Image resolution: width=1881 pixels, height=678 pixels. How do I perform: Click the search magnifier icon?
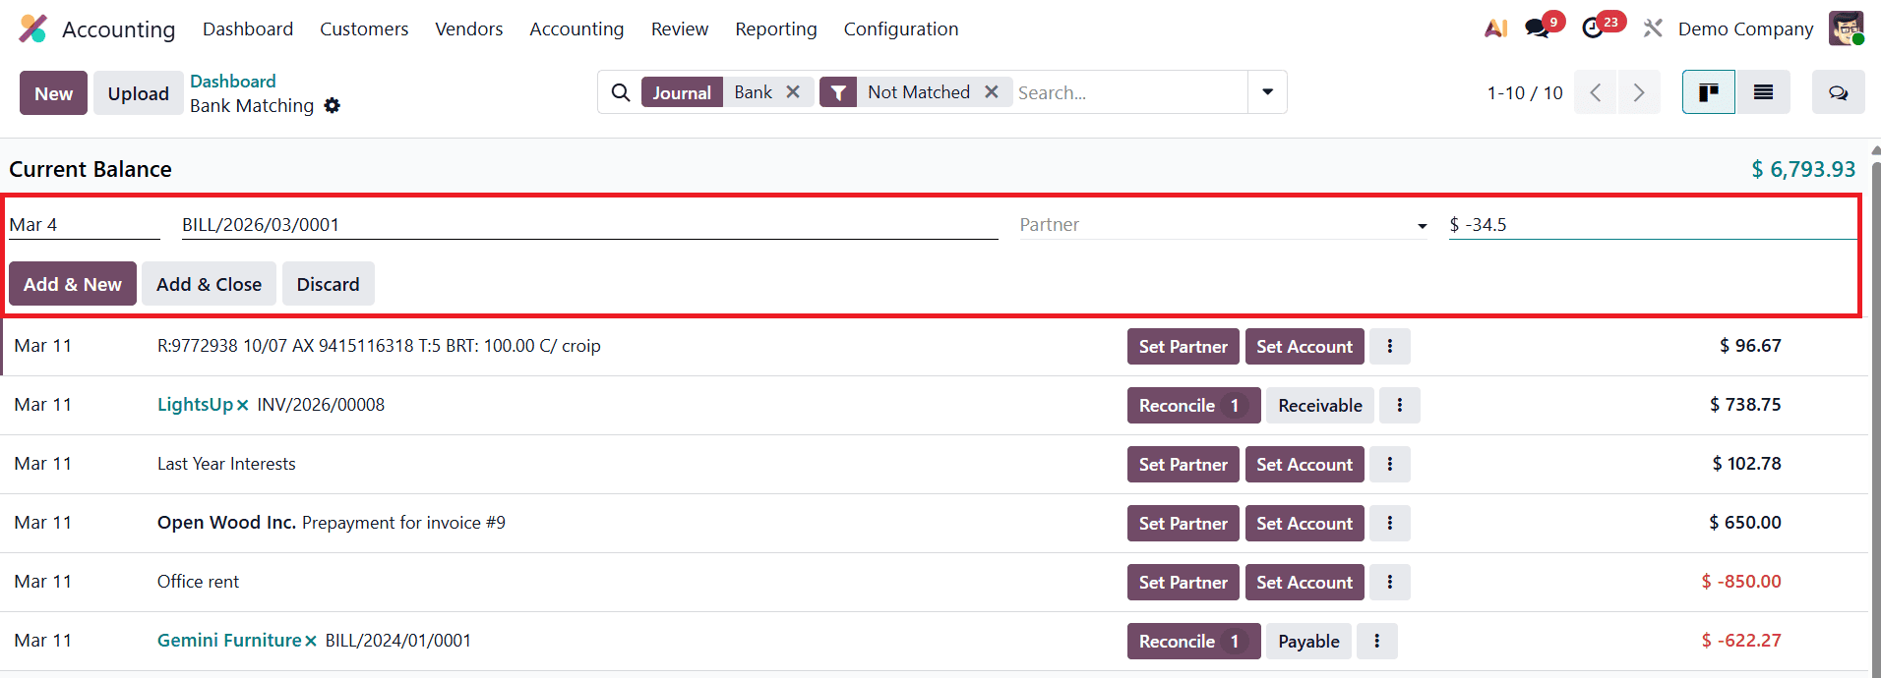pyautogui.click(x=621, y=92)
